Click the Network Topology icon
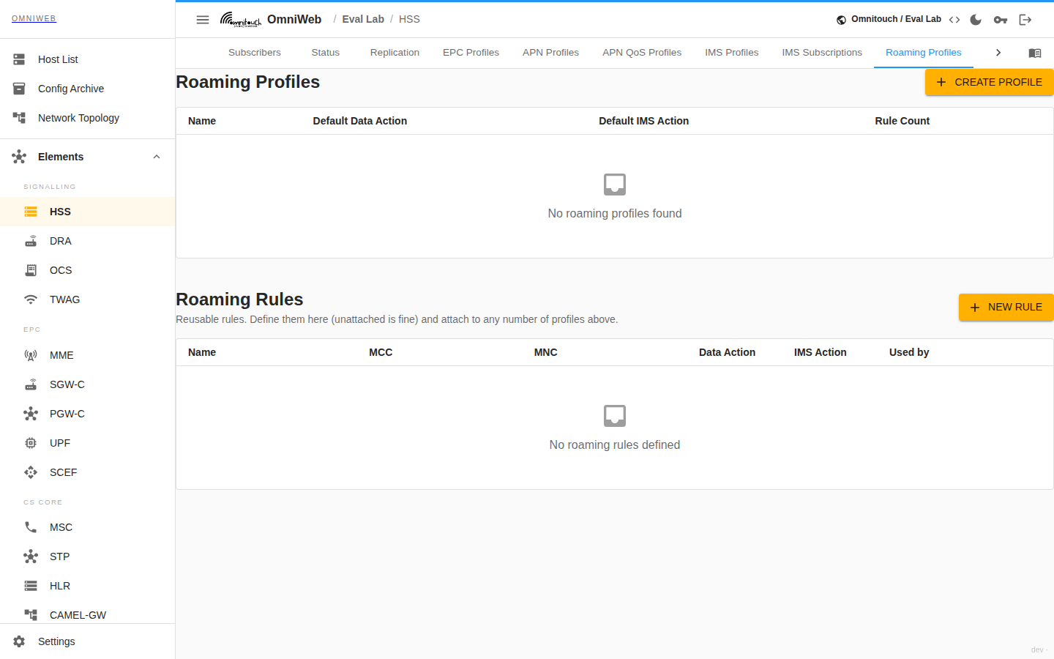 19,118
